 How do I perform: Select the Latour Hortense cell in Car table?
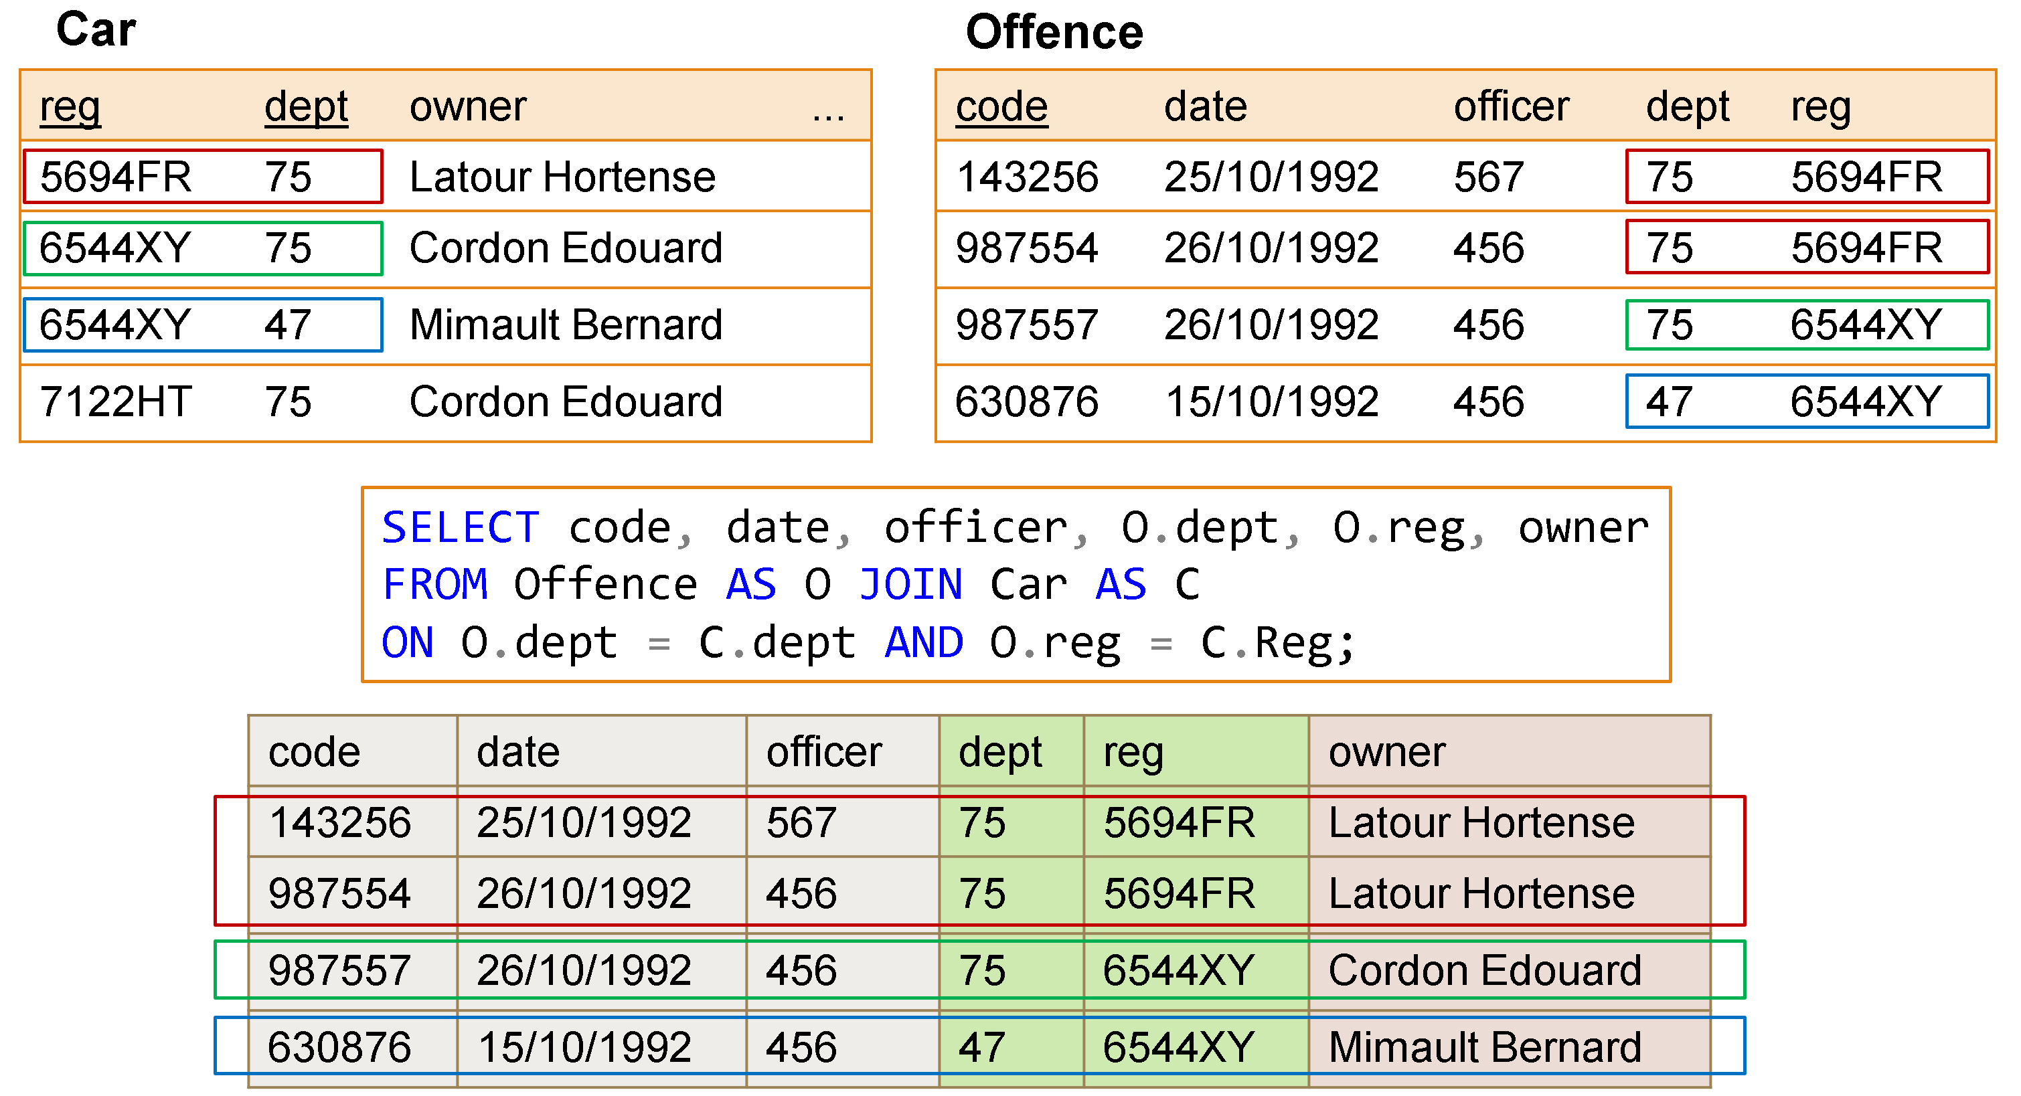click(562, 177)
